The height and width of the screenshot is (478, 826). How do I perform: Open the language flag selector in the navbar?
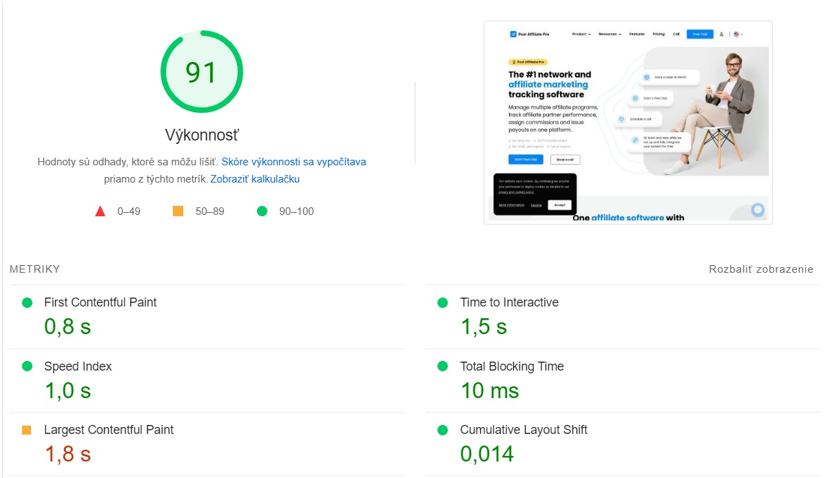(736, 34)
